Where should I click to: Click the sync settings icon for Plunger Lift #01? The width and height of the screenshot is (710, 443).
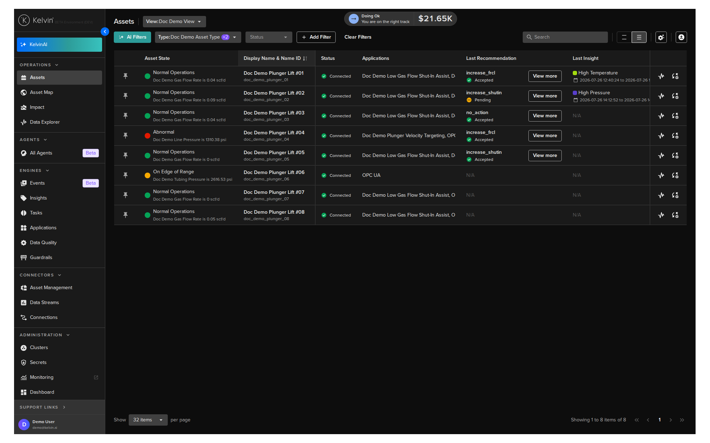coord(675,76)
